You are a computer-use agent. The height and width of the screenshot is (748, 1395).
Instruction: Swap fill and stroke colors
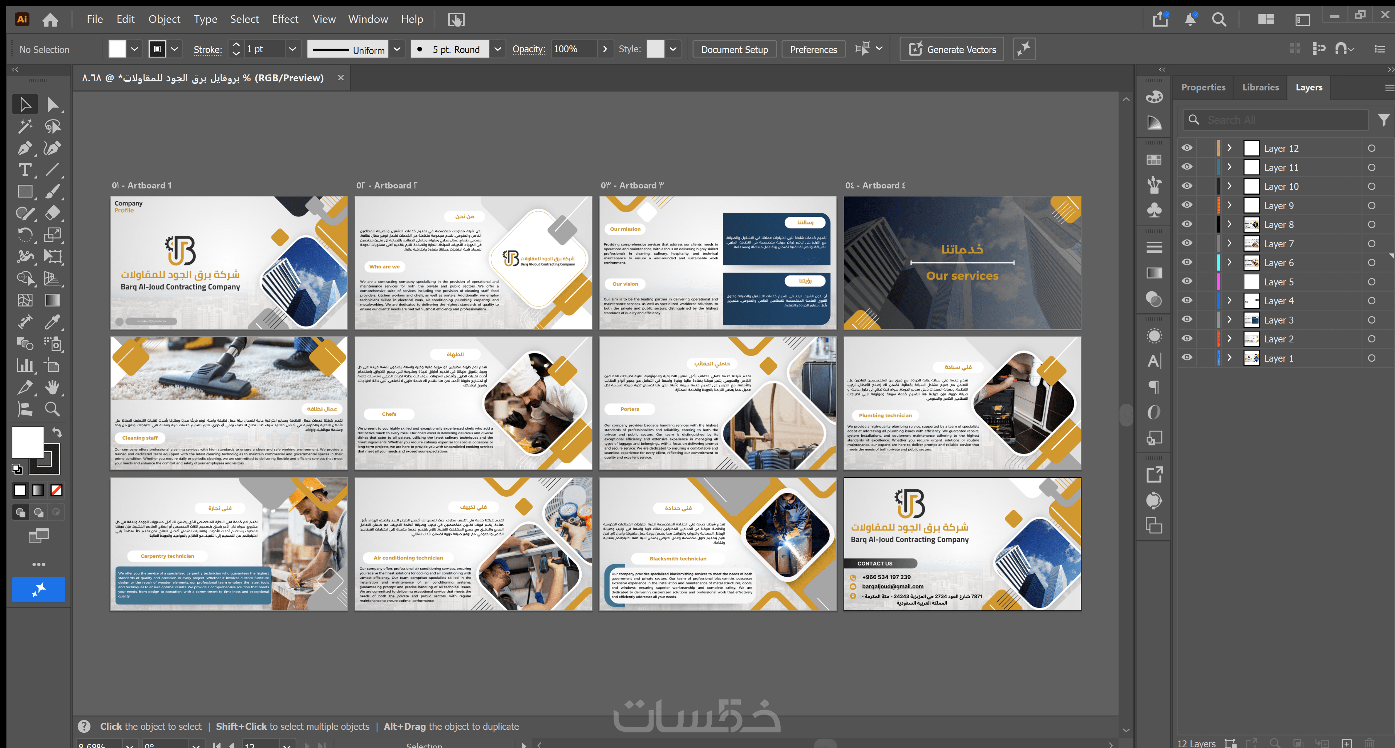point(57,432)
